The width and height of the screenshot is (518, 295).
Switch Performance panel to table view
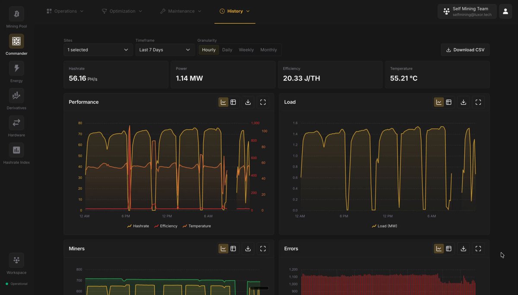tap(233, 102)
